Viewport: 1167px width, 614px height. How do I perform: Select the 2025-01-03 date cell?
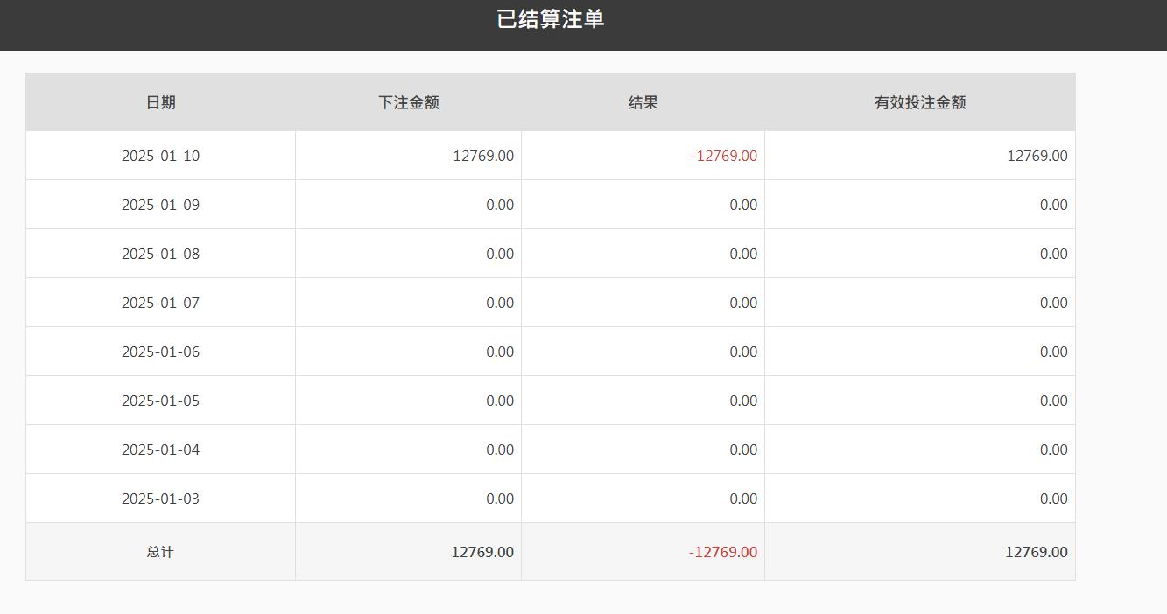161,499
